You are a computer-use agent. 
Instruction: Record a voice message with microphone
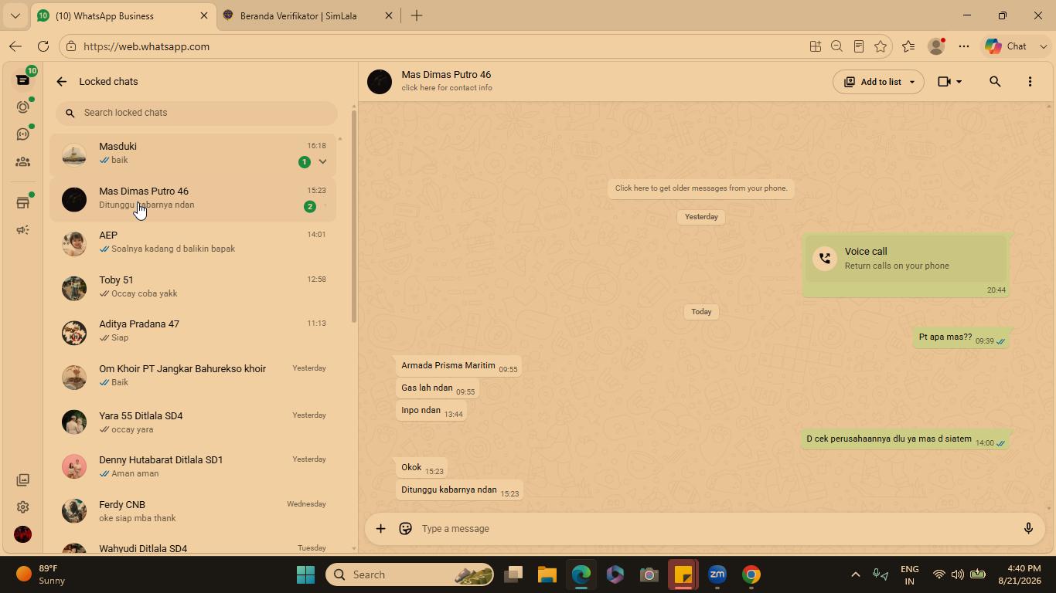[x=1028, y=529]
